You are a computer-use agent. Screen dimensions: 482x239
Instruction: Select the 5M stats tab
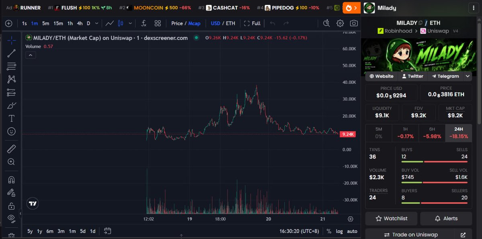click(379, 133)
